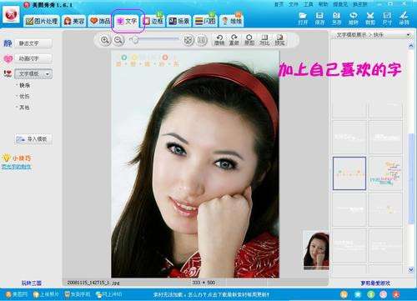The height and width of the screenshot is (301, 417).
Task: Switch to the 美容 tab
Action: coord(74,21)
